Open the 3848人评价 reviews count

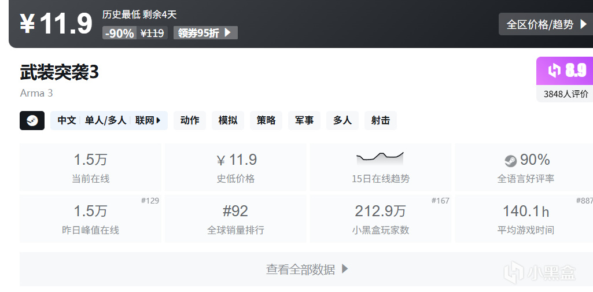[566, 94]
